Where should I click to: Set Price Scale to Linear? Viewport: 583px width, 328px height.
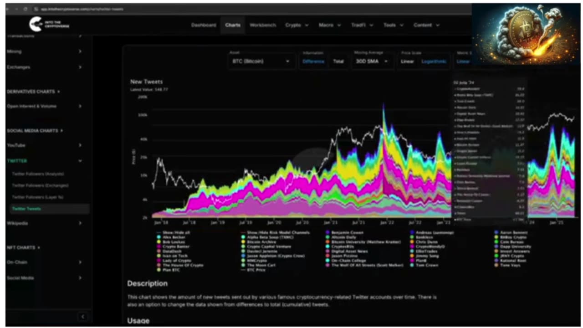(407, 61)
